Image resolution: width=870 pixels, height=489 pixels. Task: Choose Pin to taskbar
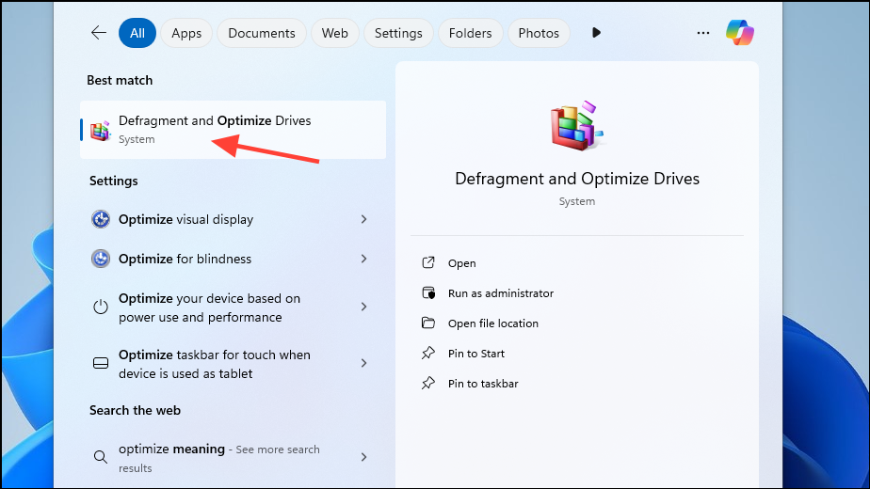[x=483, y=384]
